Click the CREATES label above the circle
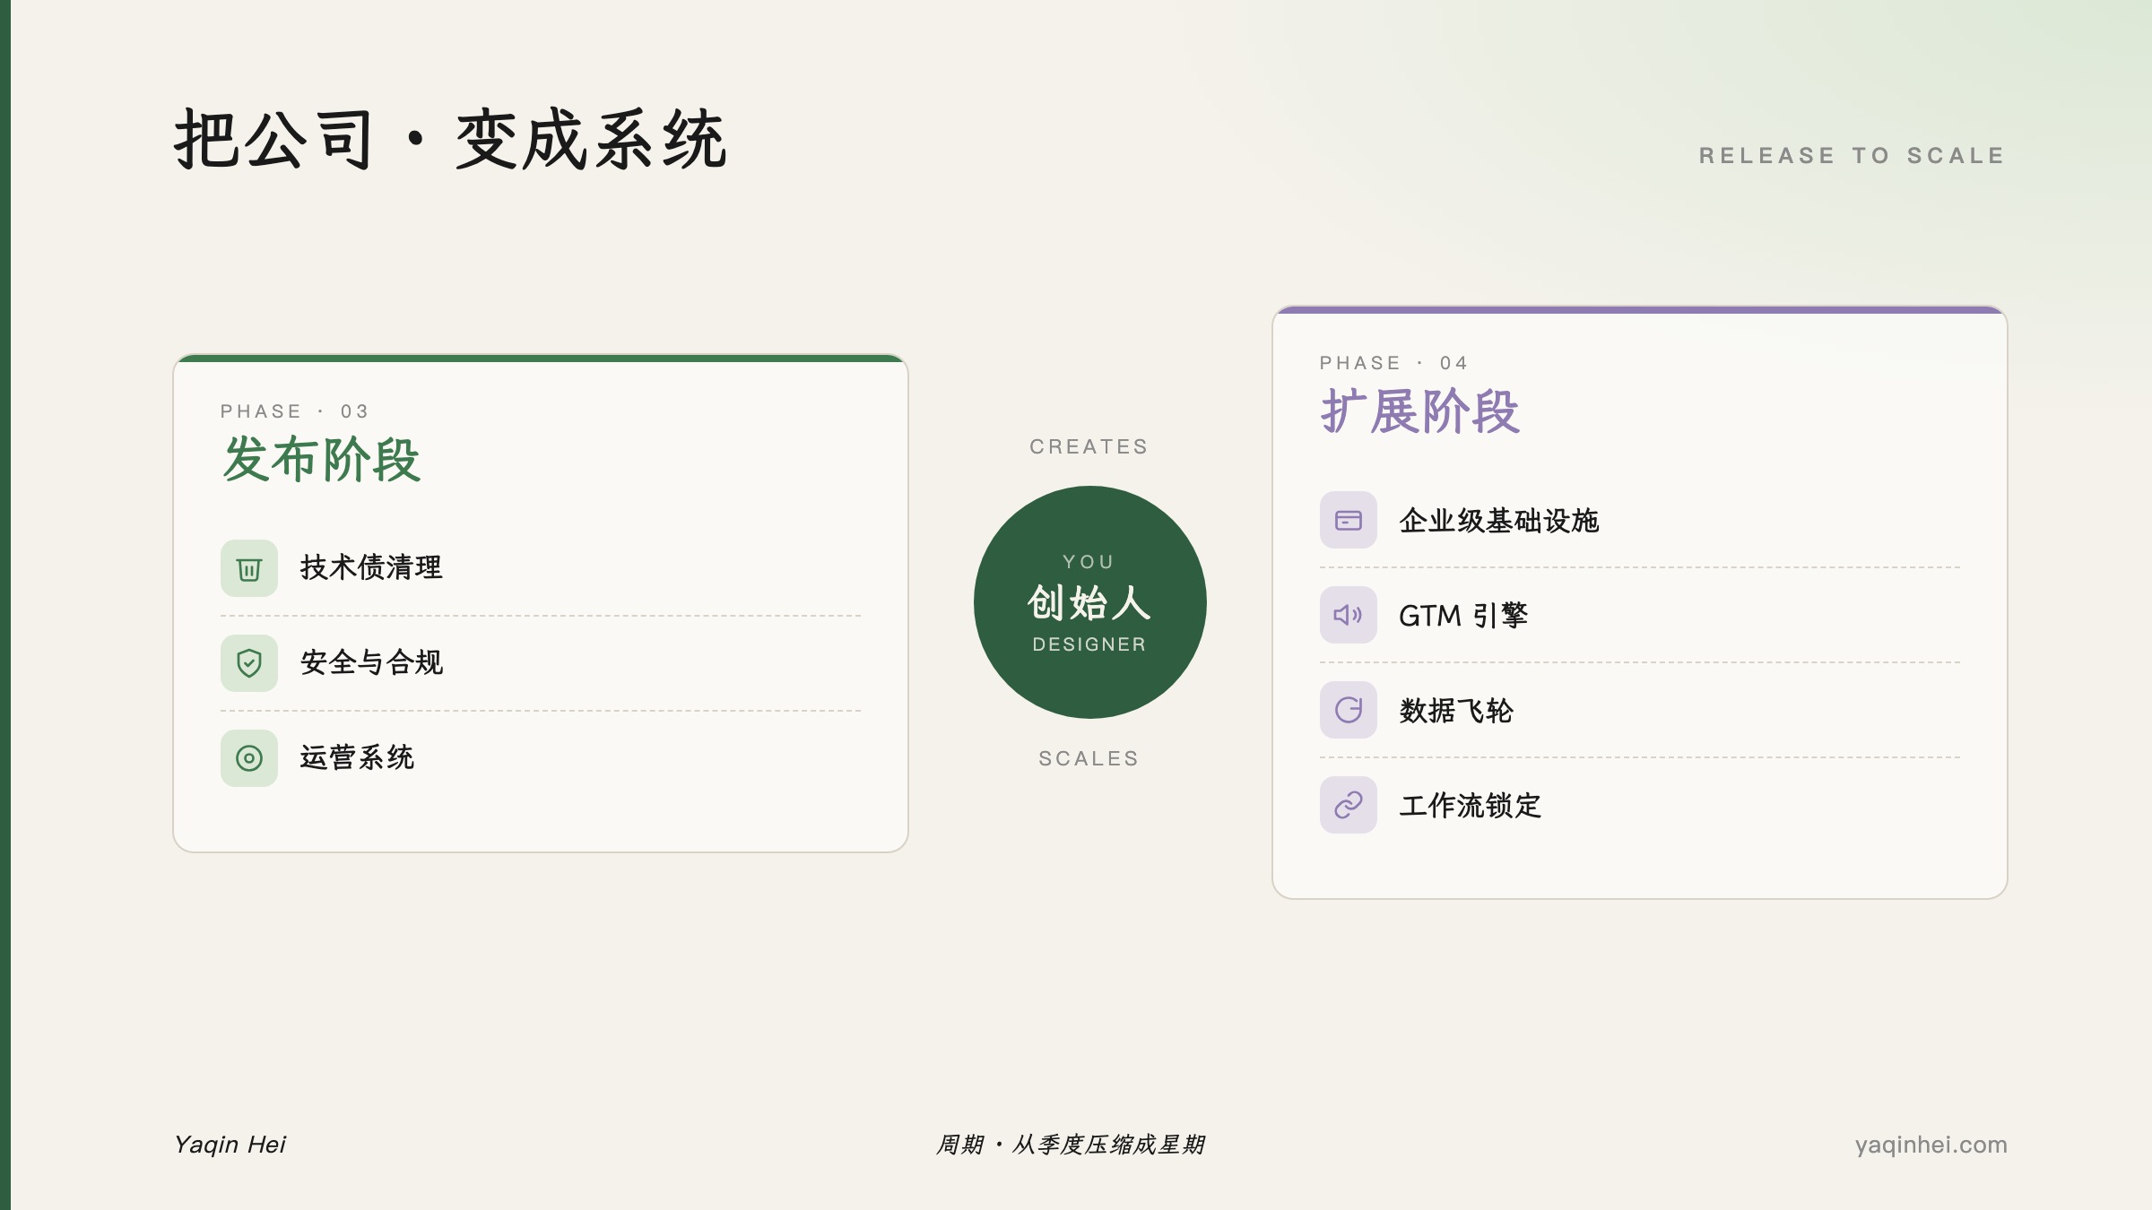This screenshot has width=2152, height=1210. (x=1089, y=446)
